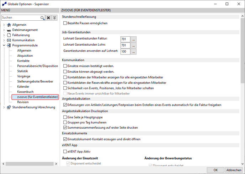Screen dimensions: 245x174
Task: Click the Stundenerfassung/Abrechnung icon
Action: [9, 107]
